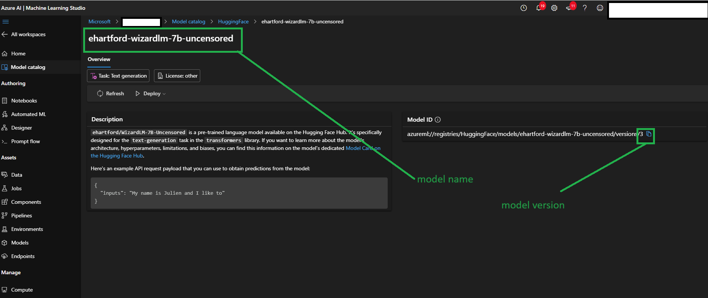The image size is (708, 298).
Task: Click the Pipelines sidebar icon
Action: coord(5,215)
